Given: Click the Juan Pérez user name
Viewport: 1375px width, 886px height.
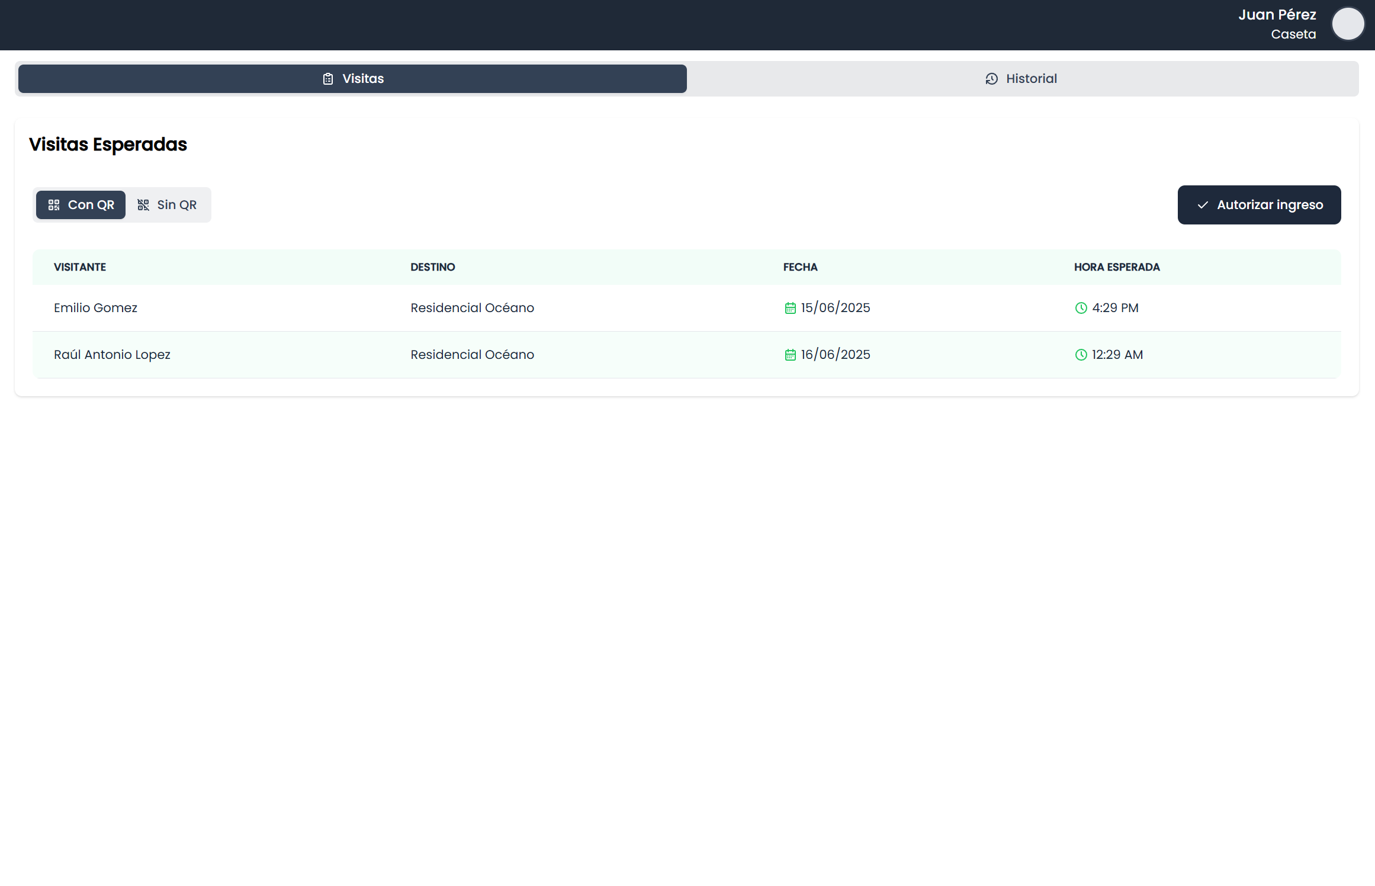Looking at the screenshot, I should (1277, 15).
